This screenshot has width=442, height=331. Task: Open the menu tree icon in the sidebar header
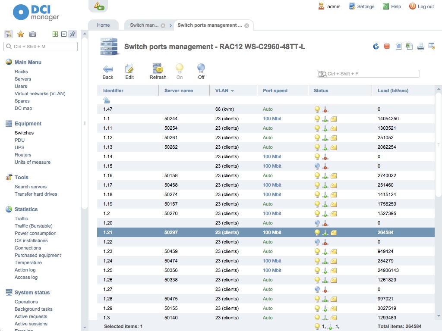point(8,34)
